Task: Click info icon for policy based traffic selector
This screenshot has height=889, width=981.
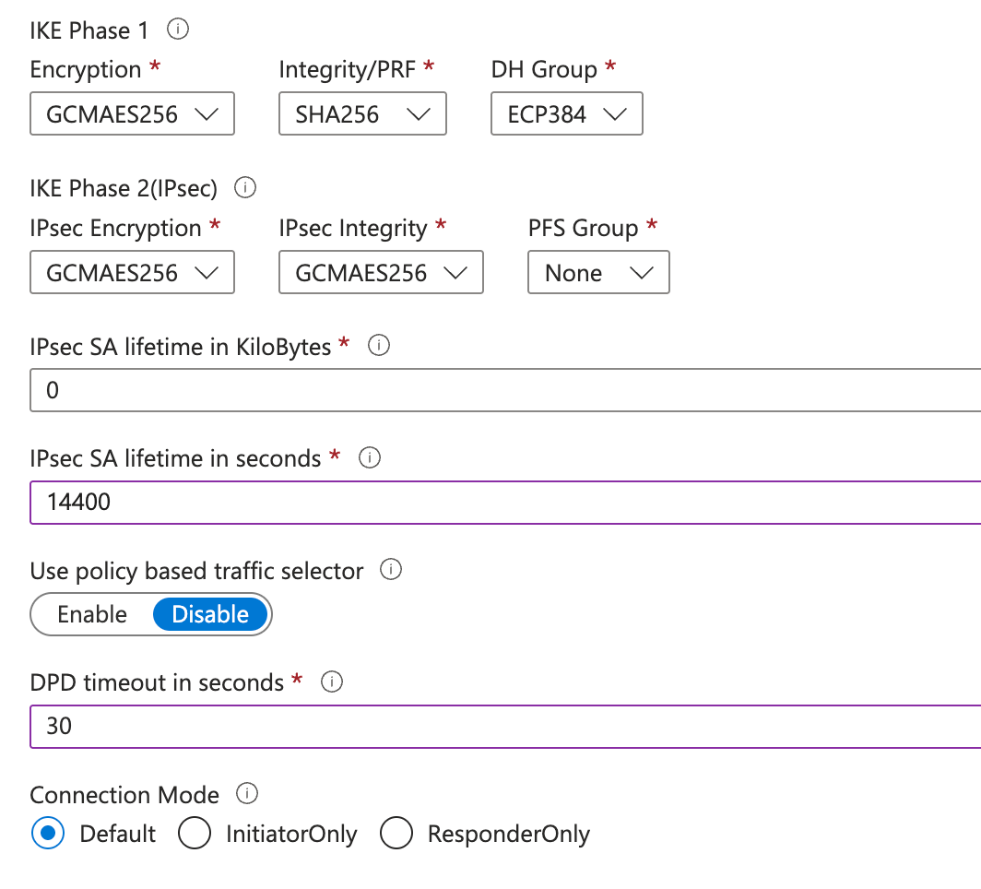Action: [x=391, y=570]
